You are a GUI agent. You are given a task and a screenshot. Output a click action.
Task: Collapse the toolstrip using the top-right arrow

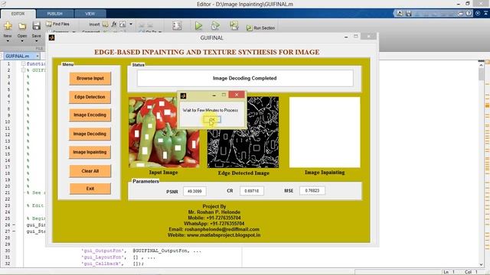(x=485, y=13)
